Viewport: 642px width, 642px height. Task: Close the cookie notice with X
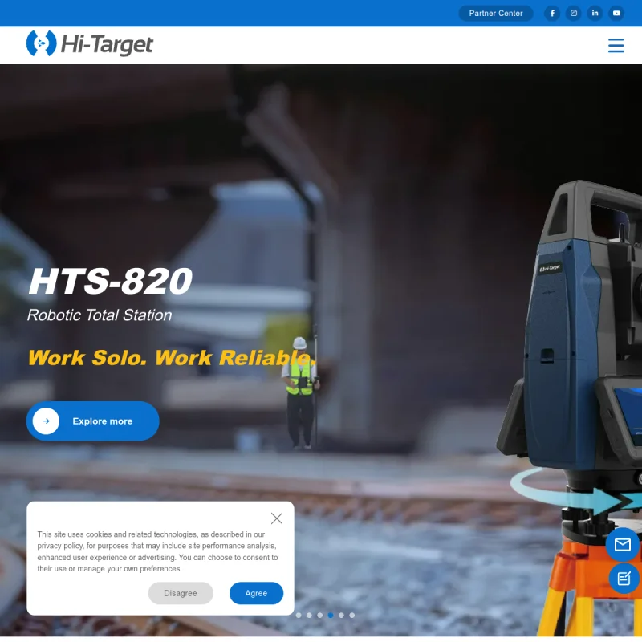pyautogui.click(x=277, y=518)
